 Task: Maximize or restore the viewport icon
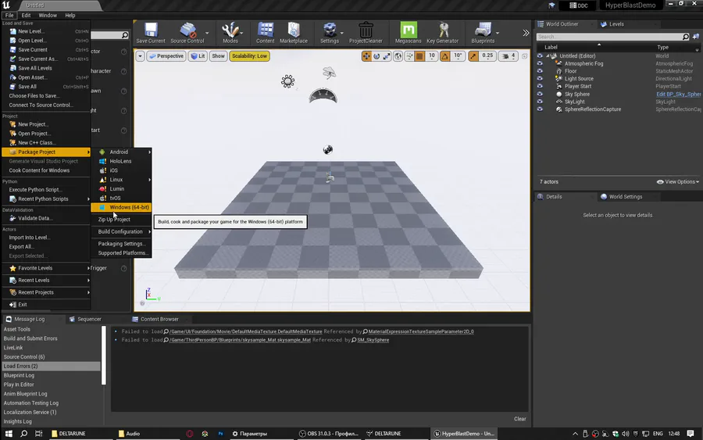pos(524,56)
